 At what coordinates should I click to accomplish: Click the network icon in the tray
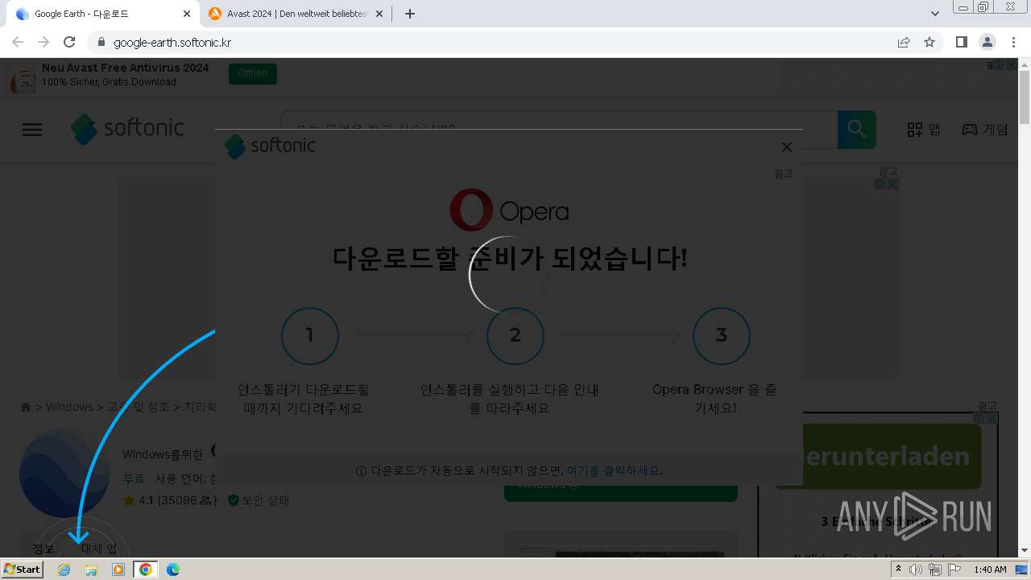[x=935, y=570]
